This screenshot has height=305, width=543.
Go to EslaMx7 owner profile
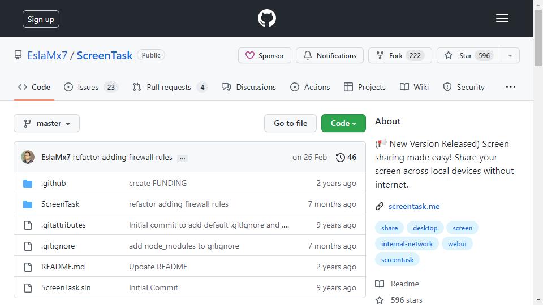tap(47, 55)
